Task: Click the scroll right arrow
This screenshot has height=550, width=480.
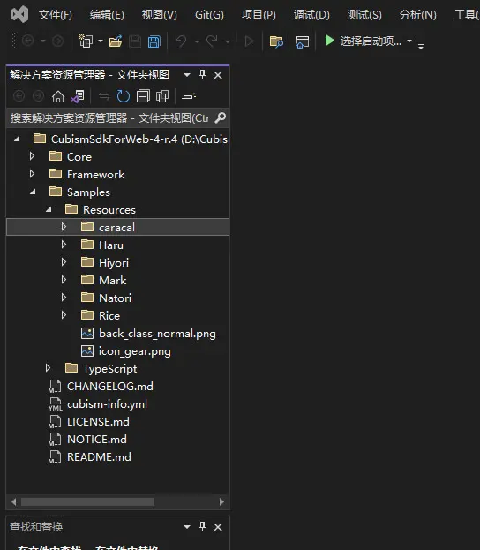Action: (x=221, y=502)
